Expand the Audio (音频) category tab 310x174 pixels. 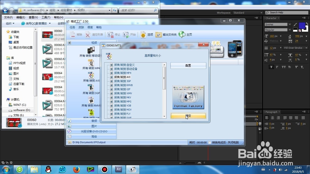tap(92, 121)
